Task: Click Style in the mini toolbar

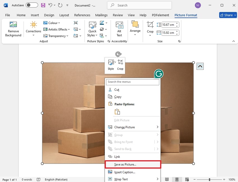Action: [111, 65]
